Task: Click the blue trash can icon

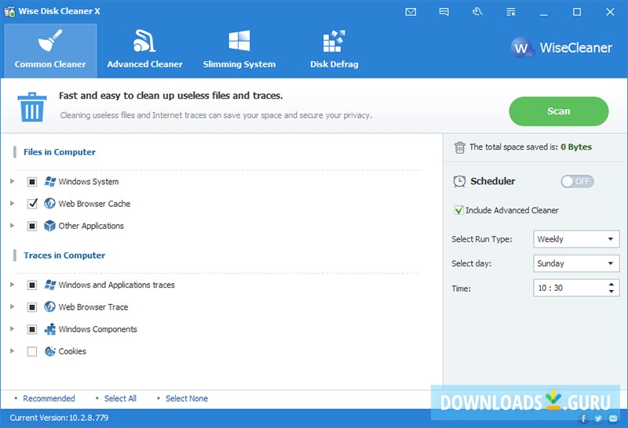Action: point(32,107)
